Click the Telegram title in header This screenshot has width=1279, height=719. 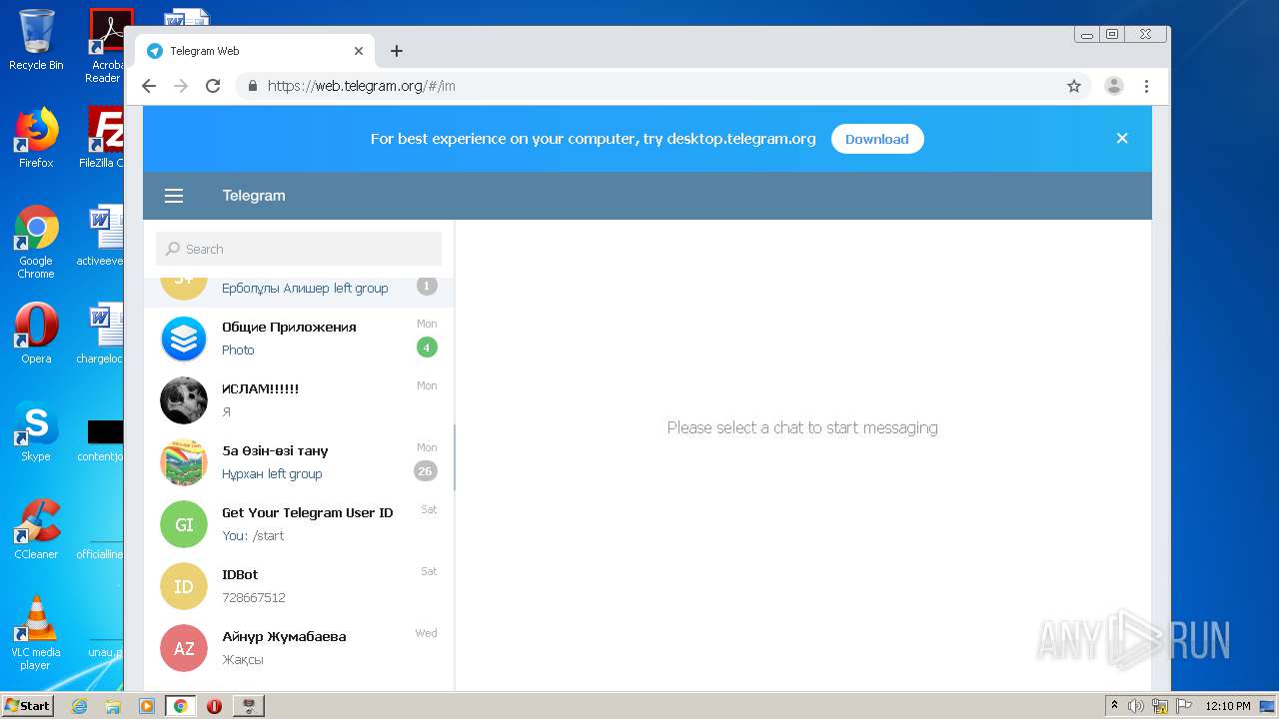tap(254, 196)
